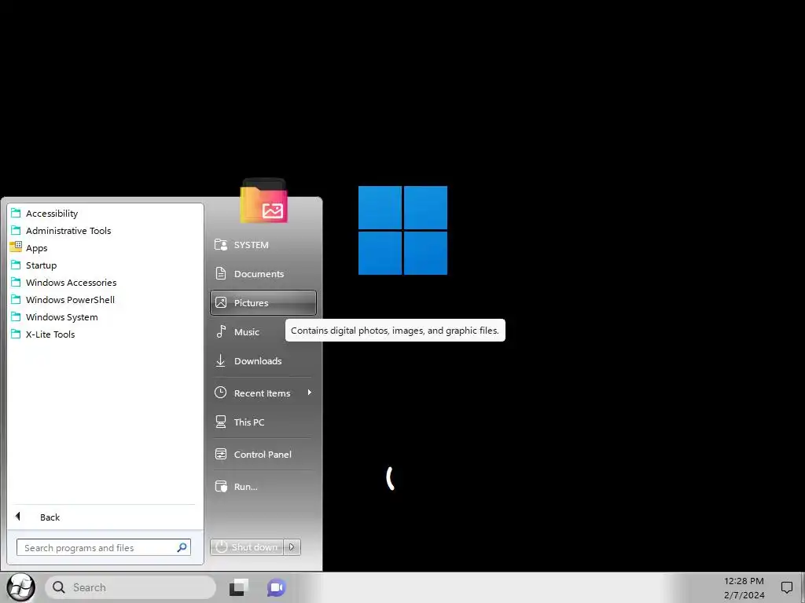
Task: Click the Start orb button on taskbar
Action: point(20,587)
